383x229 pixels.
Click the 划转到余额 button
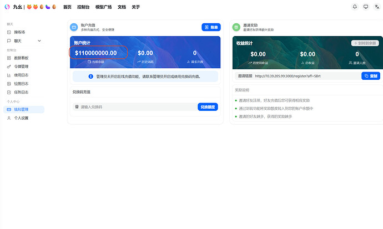tap(365, 43)
